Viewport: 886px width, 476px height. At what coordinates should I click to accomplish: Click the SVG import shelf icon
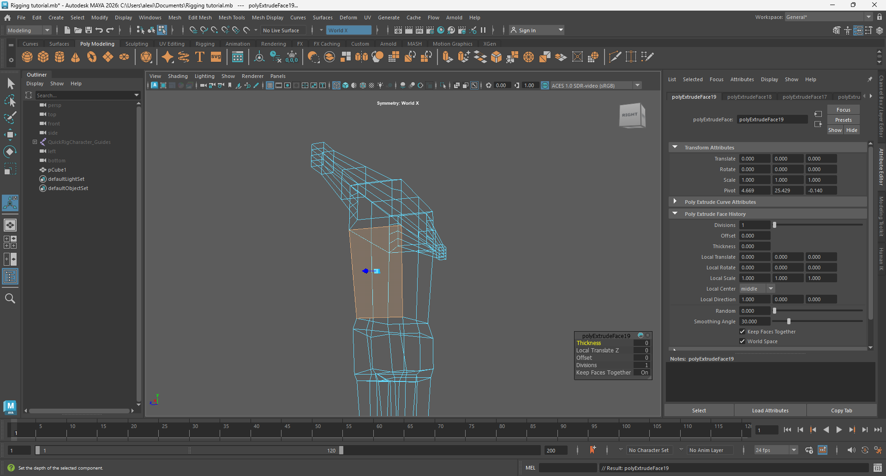[x=216, y=57]
